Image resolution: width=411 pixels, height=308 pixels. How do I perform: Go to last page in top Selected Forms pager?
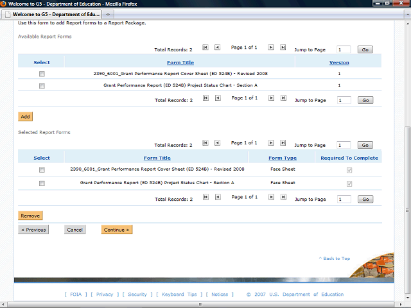tap(283, 142)
